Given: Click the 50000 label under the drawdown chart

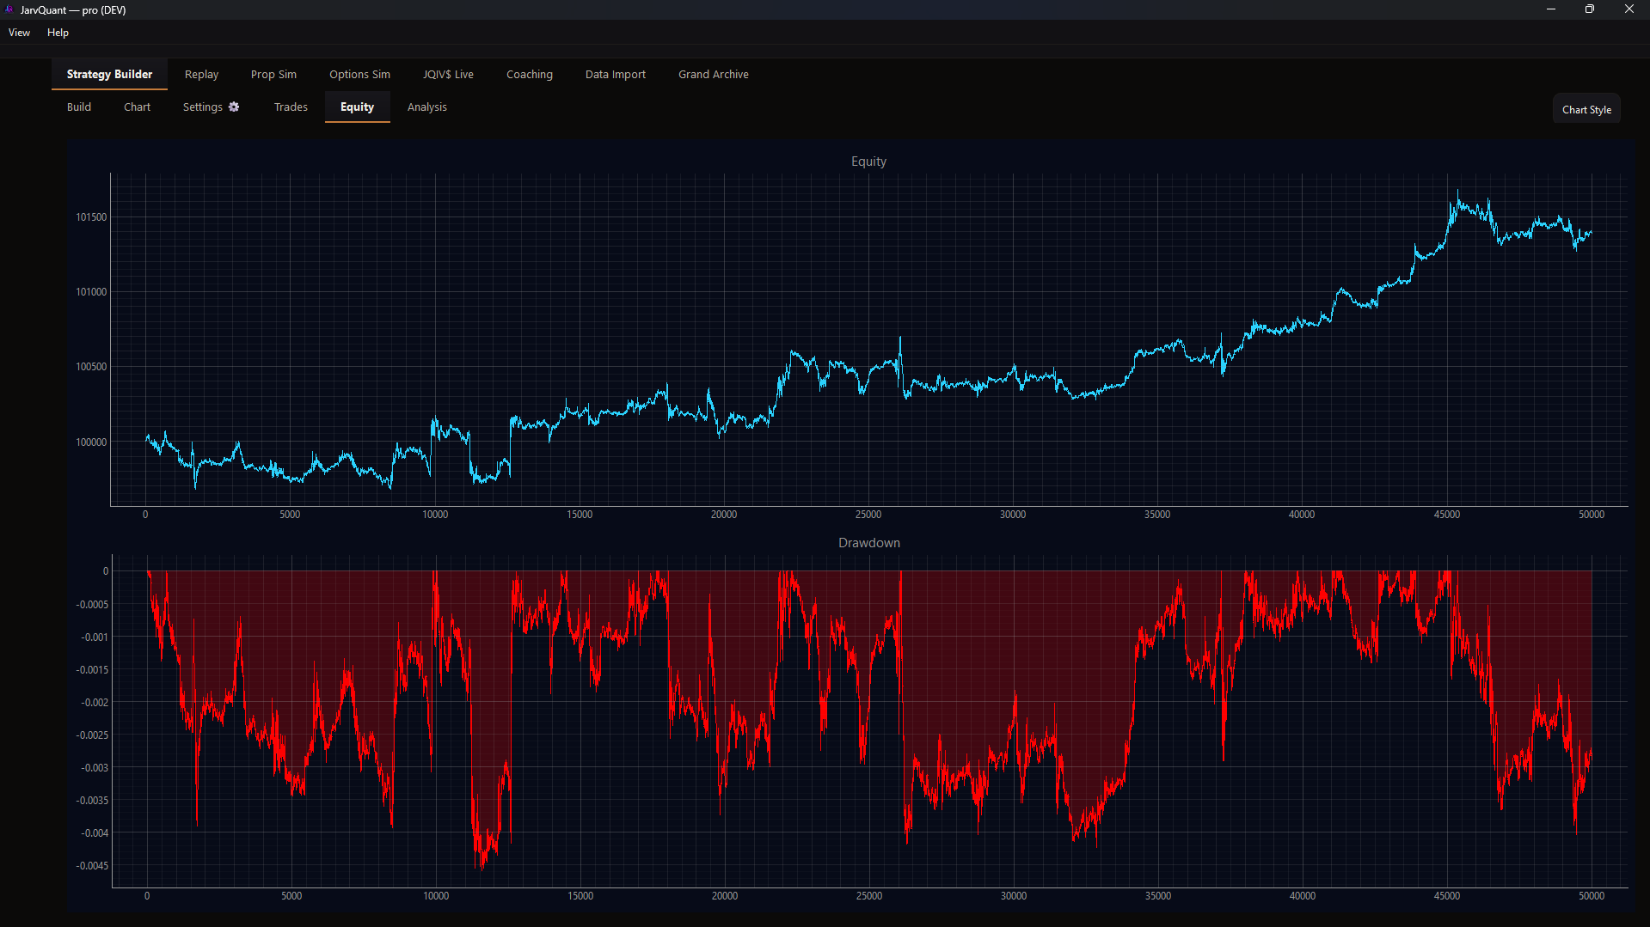Looking at the screenshot, I should pos(1592,896).
